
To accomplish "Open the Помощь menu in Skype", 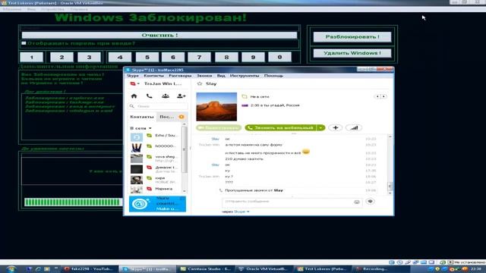I will [273, 76].
